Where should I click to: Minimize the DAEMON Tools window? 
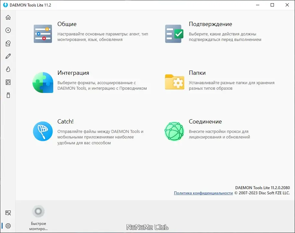coord(257,5)
